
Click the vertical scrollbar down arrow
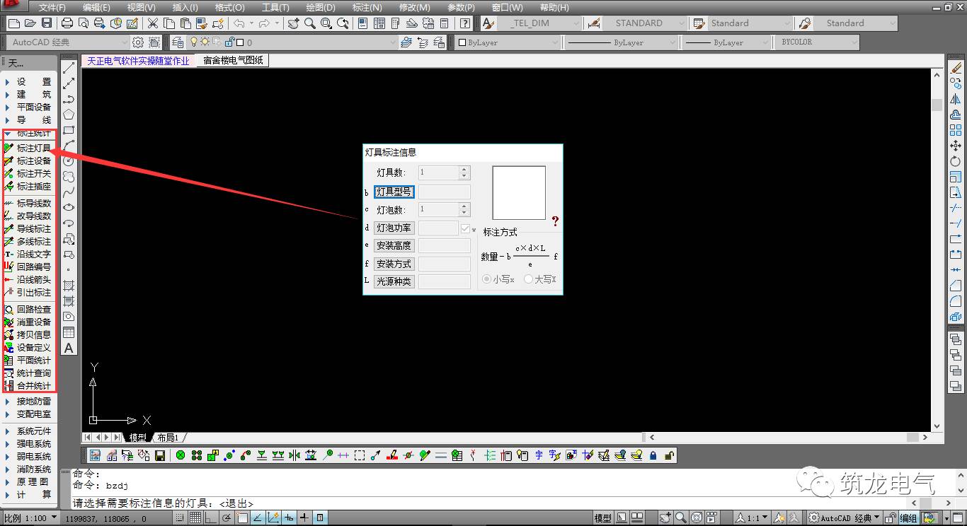(937, 427)
